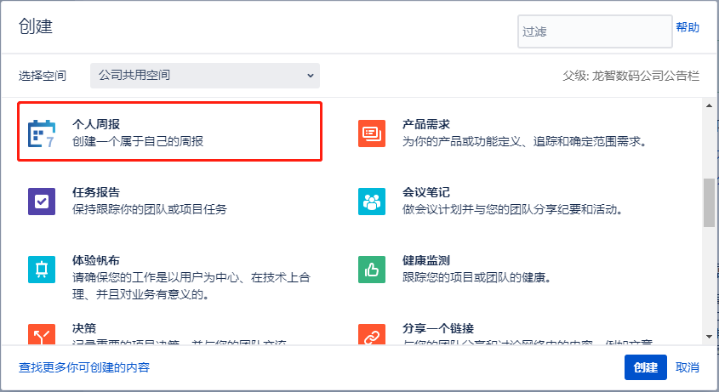This screenshot has width=719, height=392.
Task: Open 查找更多你可创建的内容 link
Action: point(85,367)
